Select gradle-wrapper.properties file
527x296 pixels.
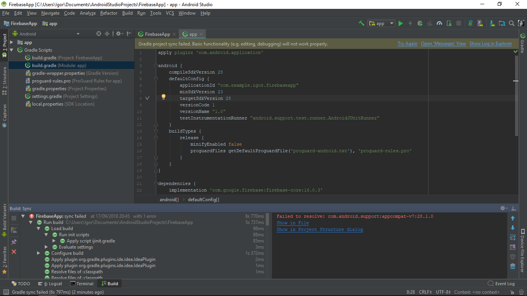[x=72, y=73]
